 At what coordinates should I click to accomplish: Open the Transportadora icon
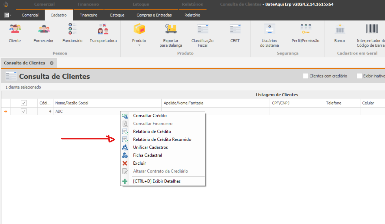click(103, 29)
